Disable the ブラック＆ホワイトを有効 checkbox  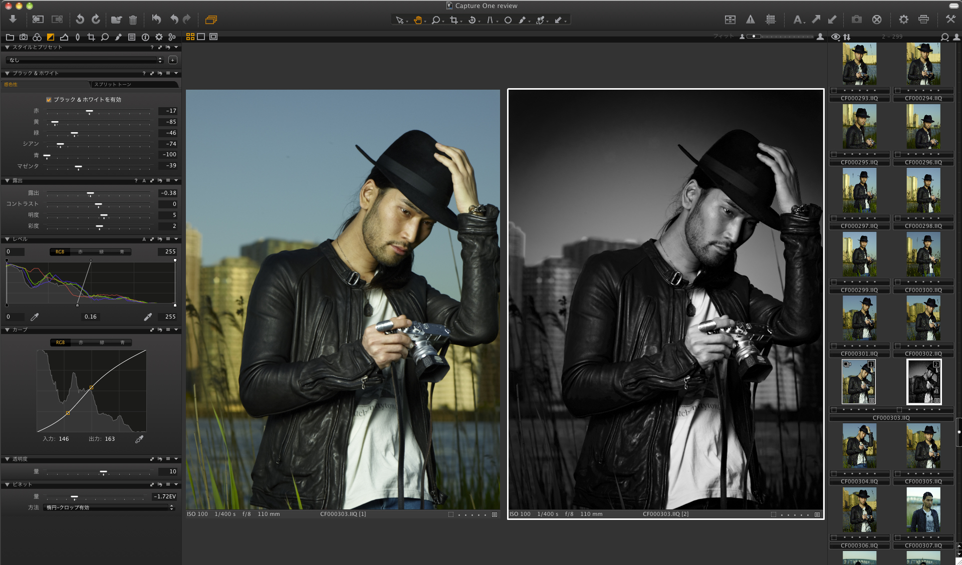tap(49, 100)
